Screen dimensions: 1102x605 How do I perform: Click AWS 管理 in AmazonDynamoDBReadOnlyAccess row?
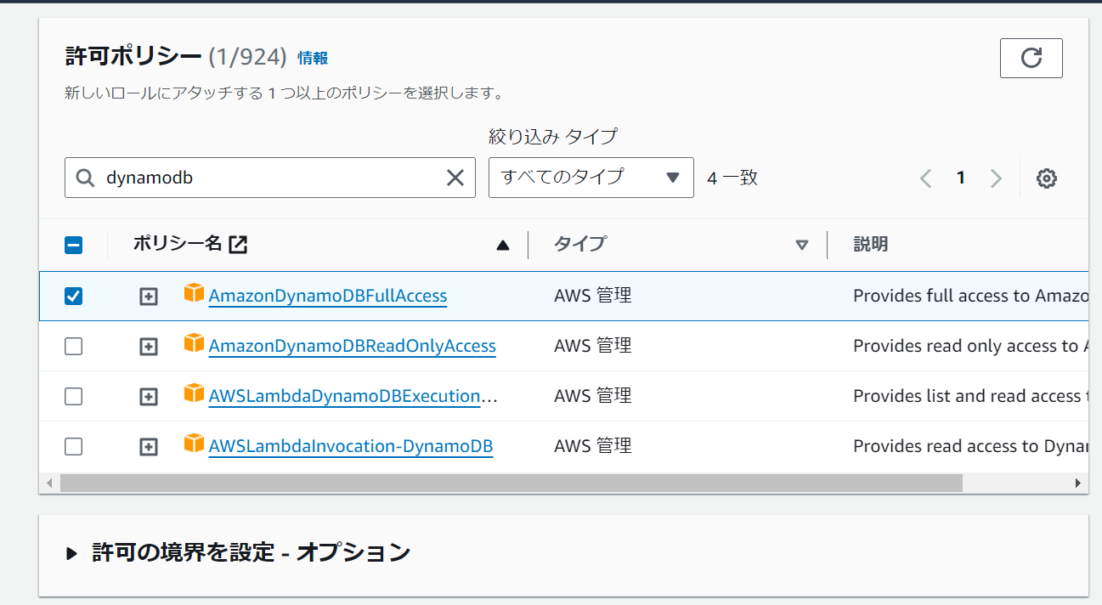click(x=593, y=346)
